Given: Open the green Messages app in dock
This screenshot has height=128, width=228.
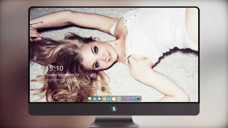Looking at the screenshot, I should pos(90,99).
